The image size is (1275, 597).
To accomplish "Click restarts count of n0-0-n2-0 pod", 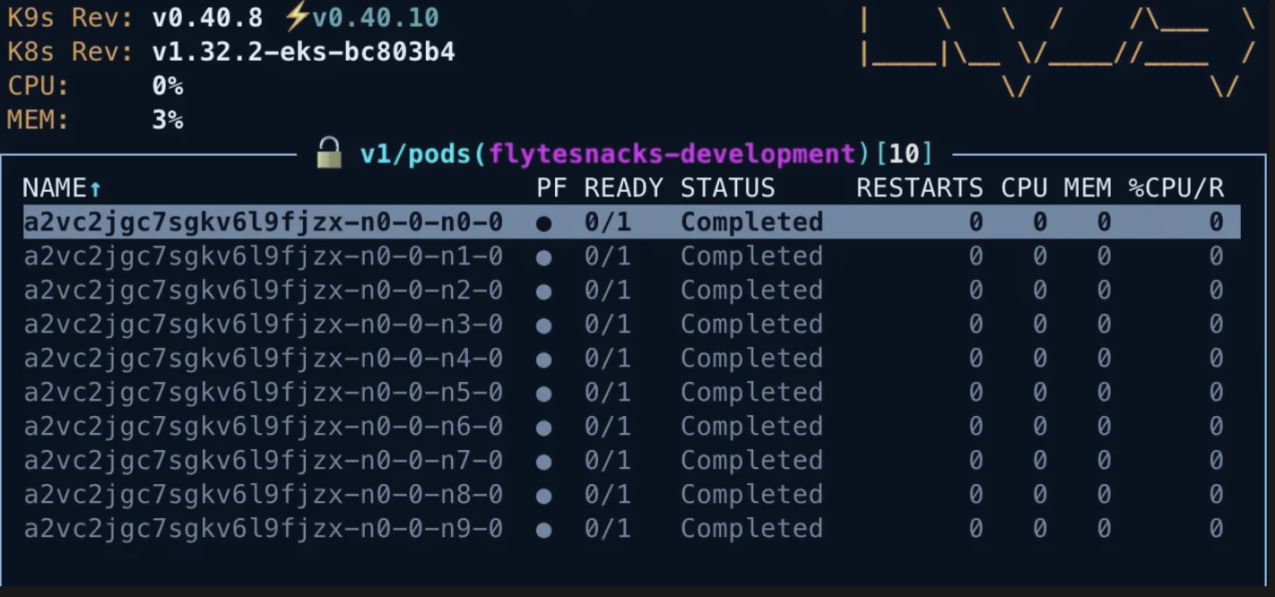I will pyautogui.click(x=976, y=290).
